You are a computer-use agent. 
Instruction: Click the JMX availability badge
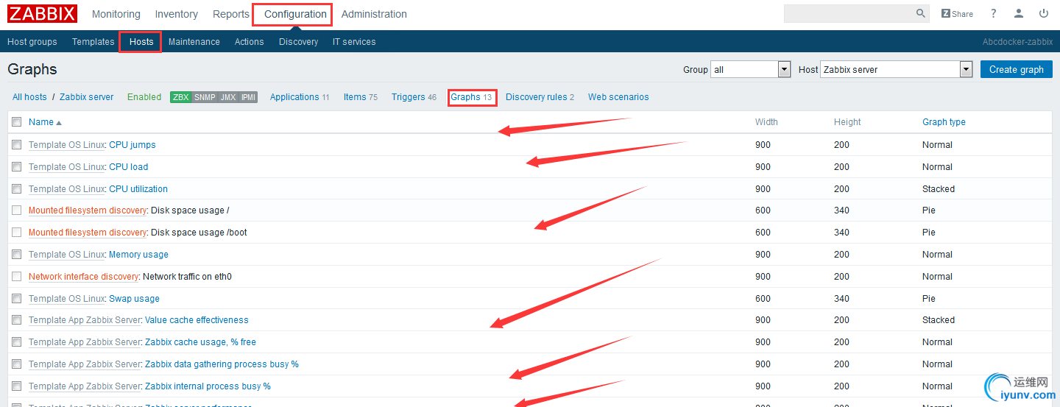[x=228, y=97]
